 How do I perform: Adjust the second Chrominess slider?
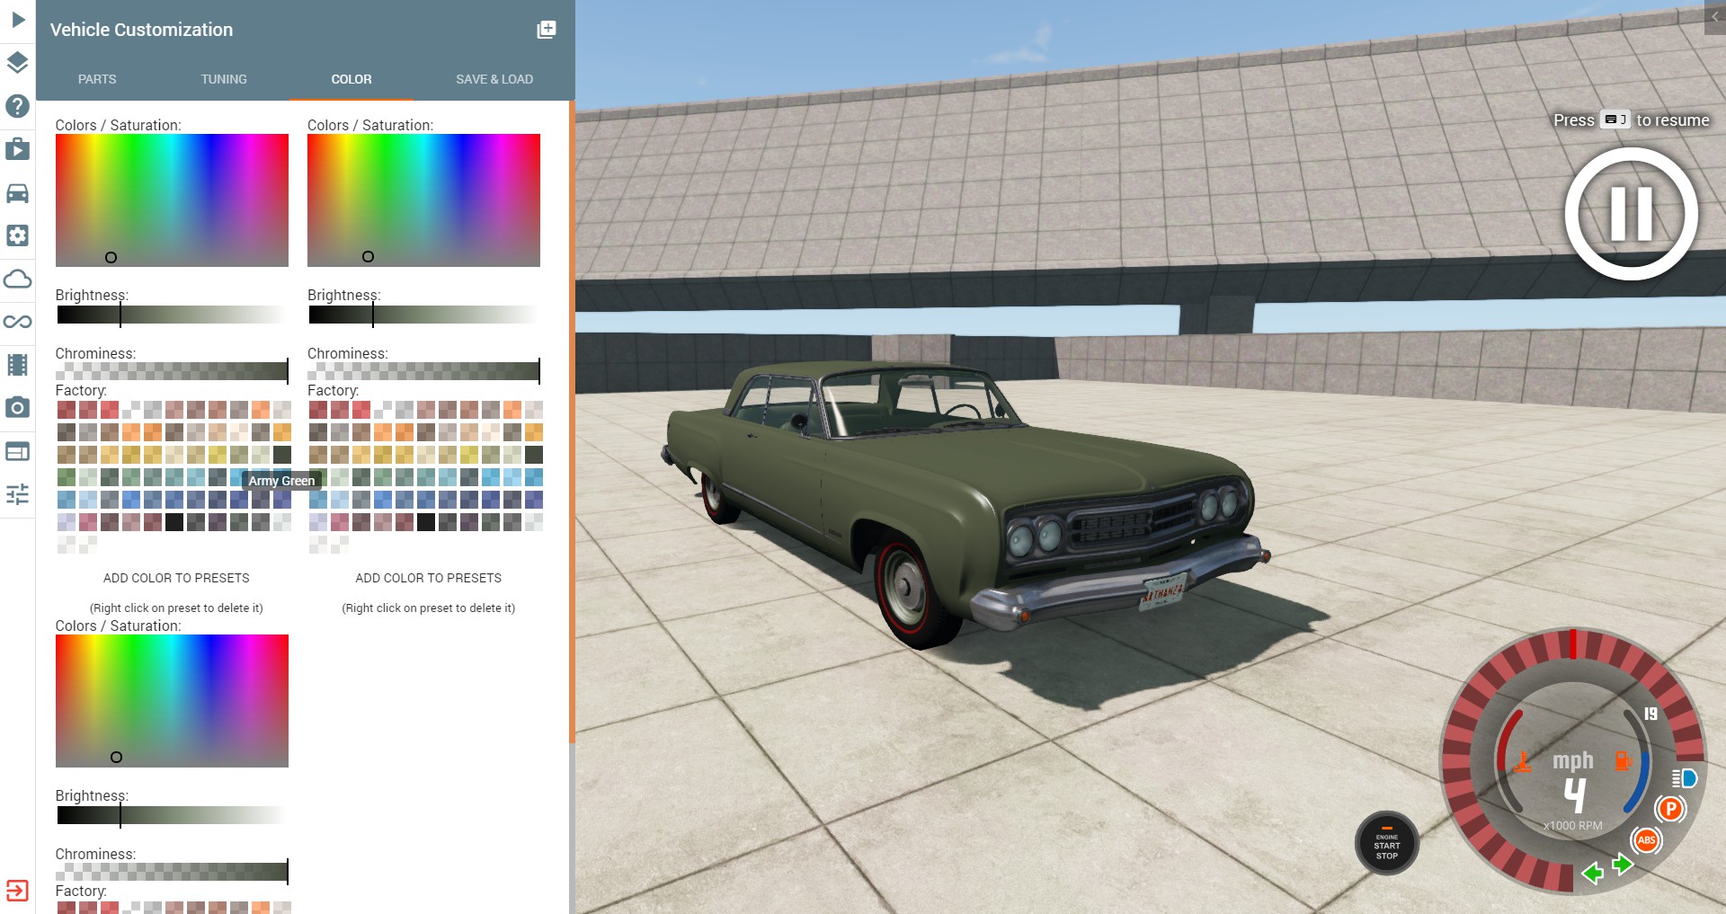(x=423, y=370)
